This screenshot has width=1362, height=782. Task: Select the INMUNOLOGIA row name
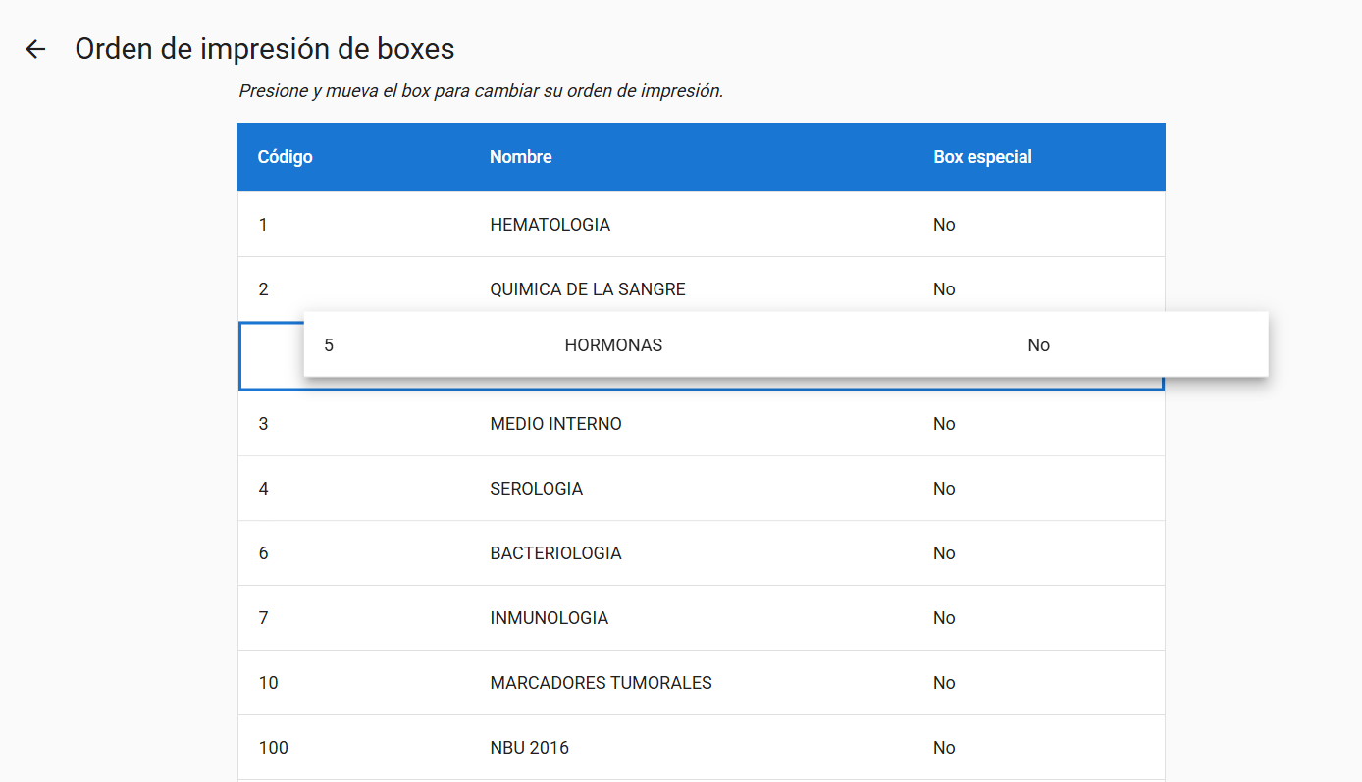coord(549,618)
